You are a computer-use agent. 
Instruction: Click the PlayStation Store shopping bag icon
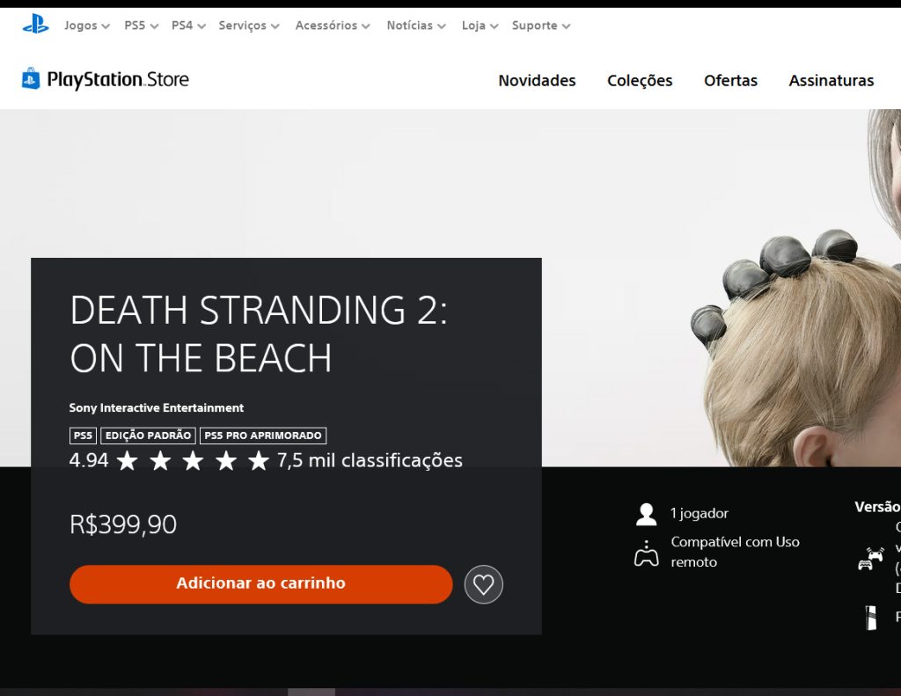click(31, 78)
